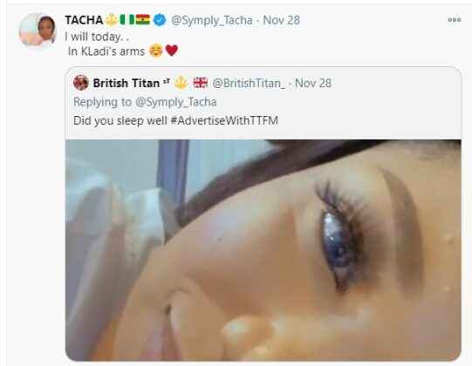Open the British Titan display name
The height and width of the screenshot is (366, 472).
click(127, 83)
